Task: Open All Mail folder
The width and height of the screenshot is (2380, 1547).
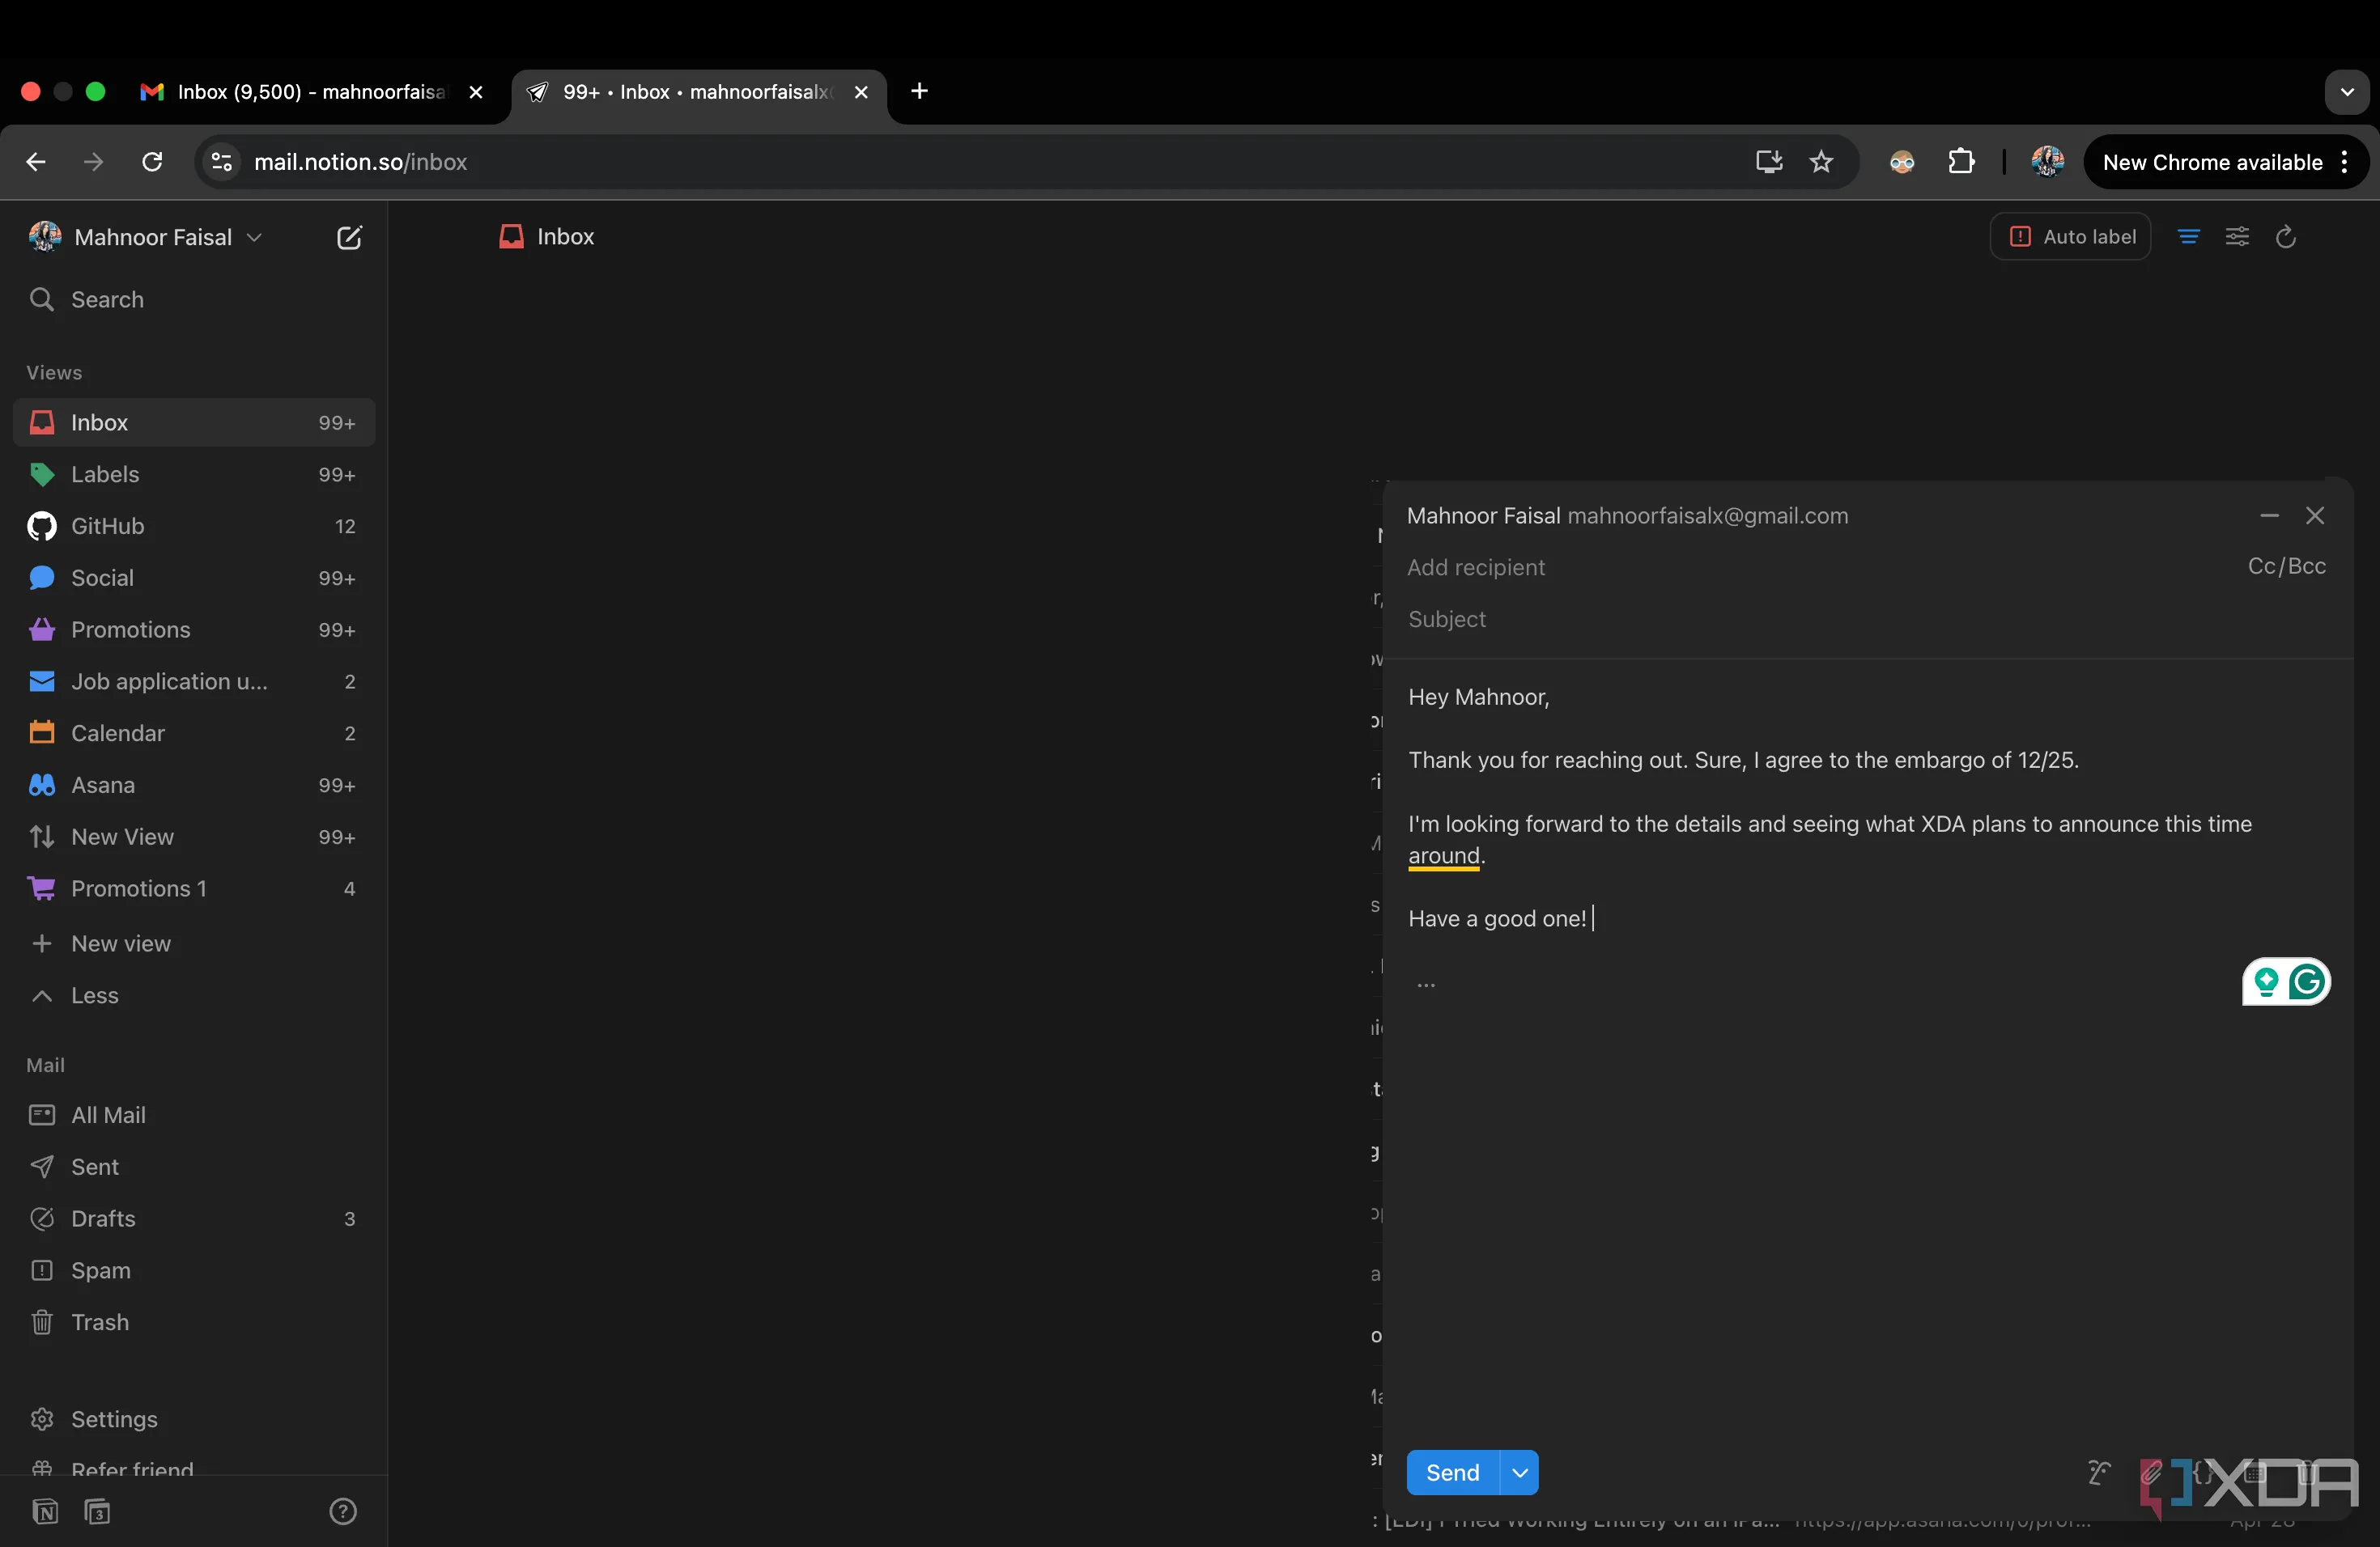Action: tap(194, 1115)
